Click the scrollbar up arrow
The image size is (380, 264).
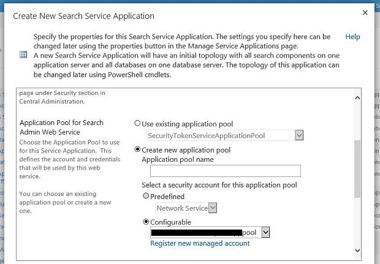click(x=357, y=96)
